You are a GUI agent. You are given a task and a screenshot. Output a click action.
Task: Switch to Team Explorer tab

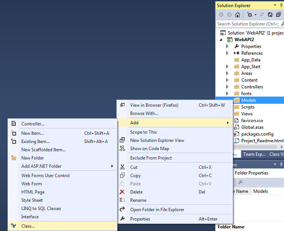click(254, 154)
